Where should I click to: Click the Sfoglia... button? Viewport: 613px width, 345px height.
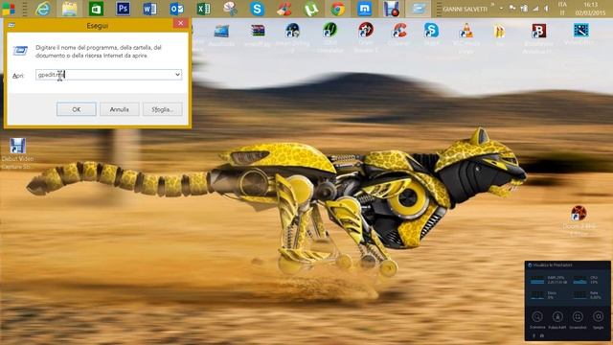coord(162,109)
